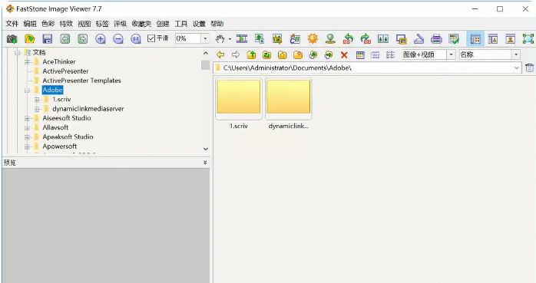This screenshot has width=536, height=283.
Task: Click the Zoom In plus icon
Action: click(101, 39)
